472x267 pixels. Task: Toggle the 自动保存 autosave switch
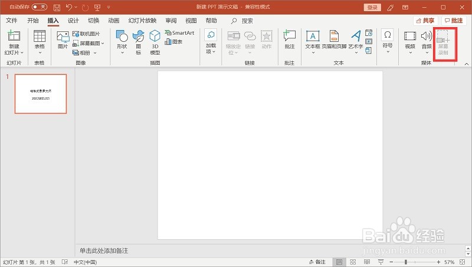click(40, 6)
